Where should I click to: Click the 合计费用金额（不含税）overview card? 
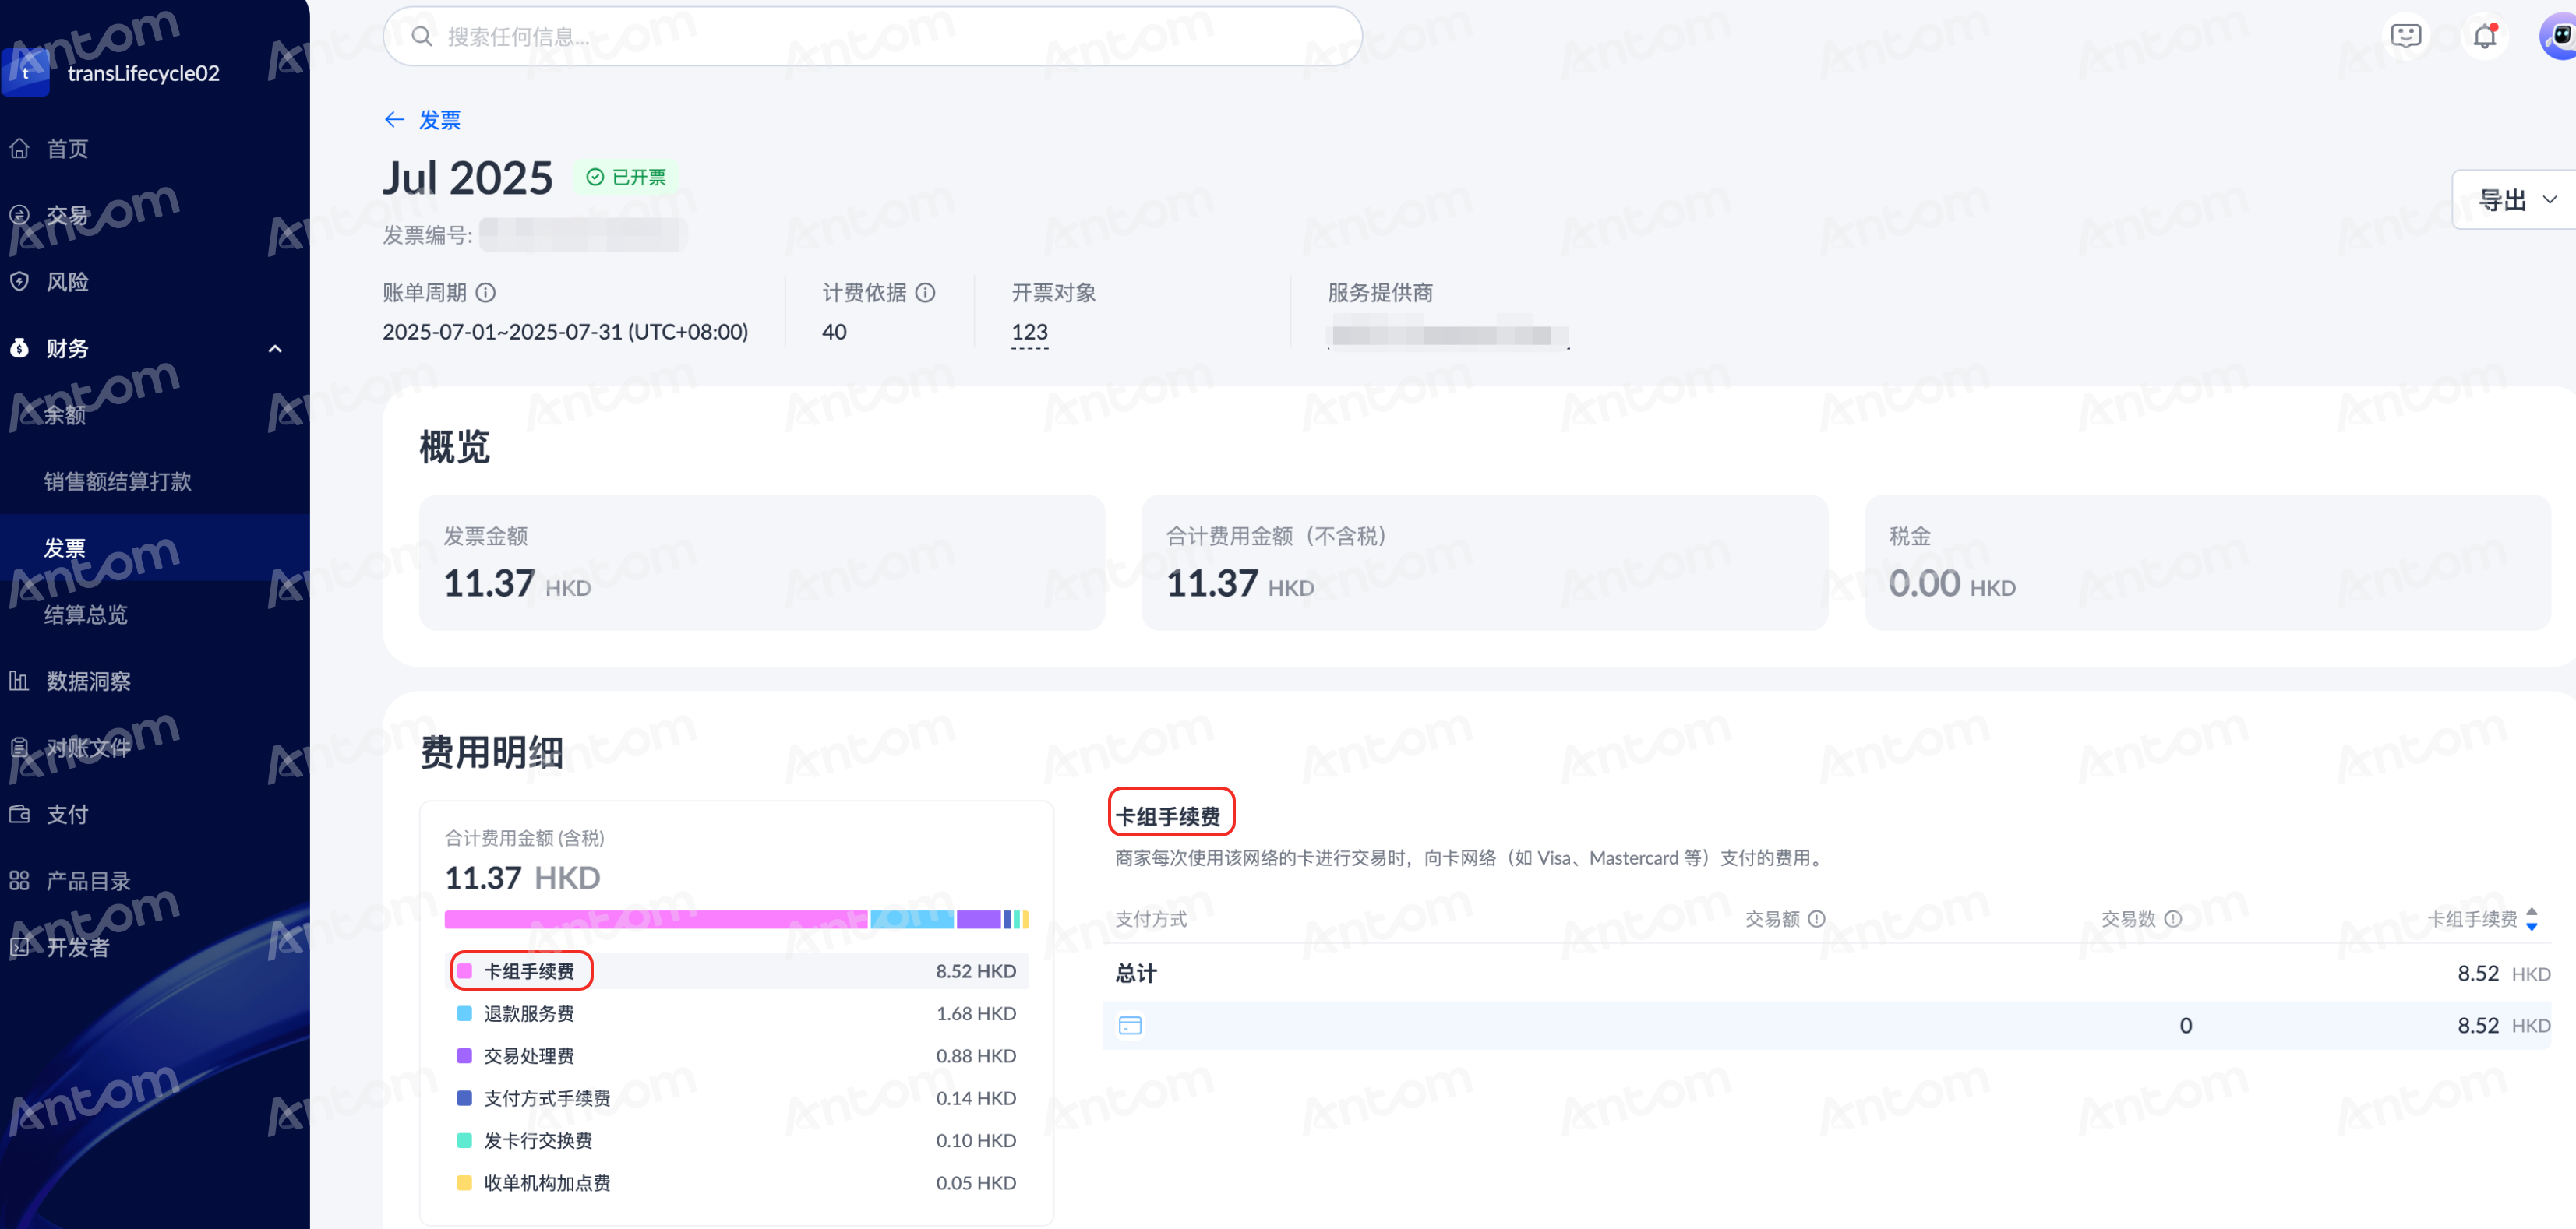(1485, 562)
